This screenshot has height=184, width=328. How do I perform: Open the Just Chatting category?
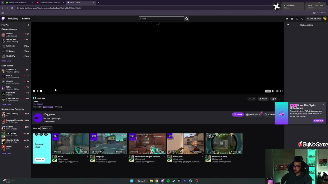pyautogui.click(x=15, y=114)
